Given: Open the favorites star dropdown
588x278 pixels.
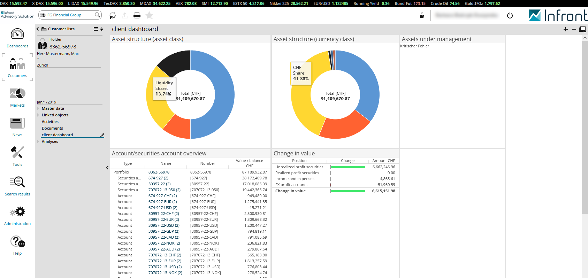Looking at the screenshot, I should coord(149,15).
